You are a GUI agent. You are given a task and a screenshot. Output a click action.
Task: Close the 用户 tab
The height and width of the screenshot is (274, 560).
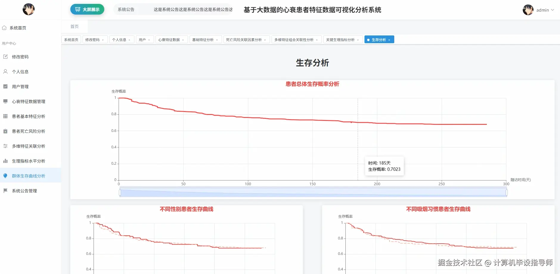point(149,40)
